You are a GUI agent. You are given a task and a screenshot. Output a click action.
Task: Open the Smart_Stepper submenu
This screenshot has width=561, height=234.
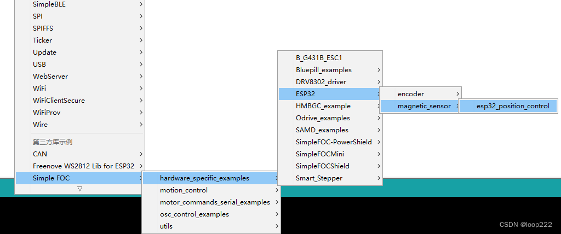click(330, 178)
